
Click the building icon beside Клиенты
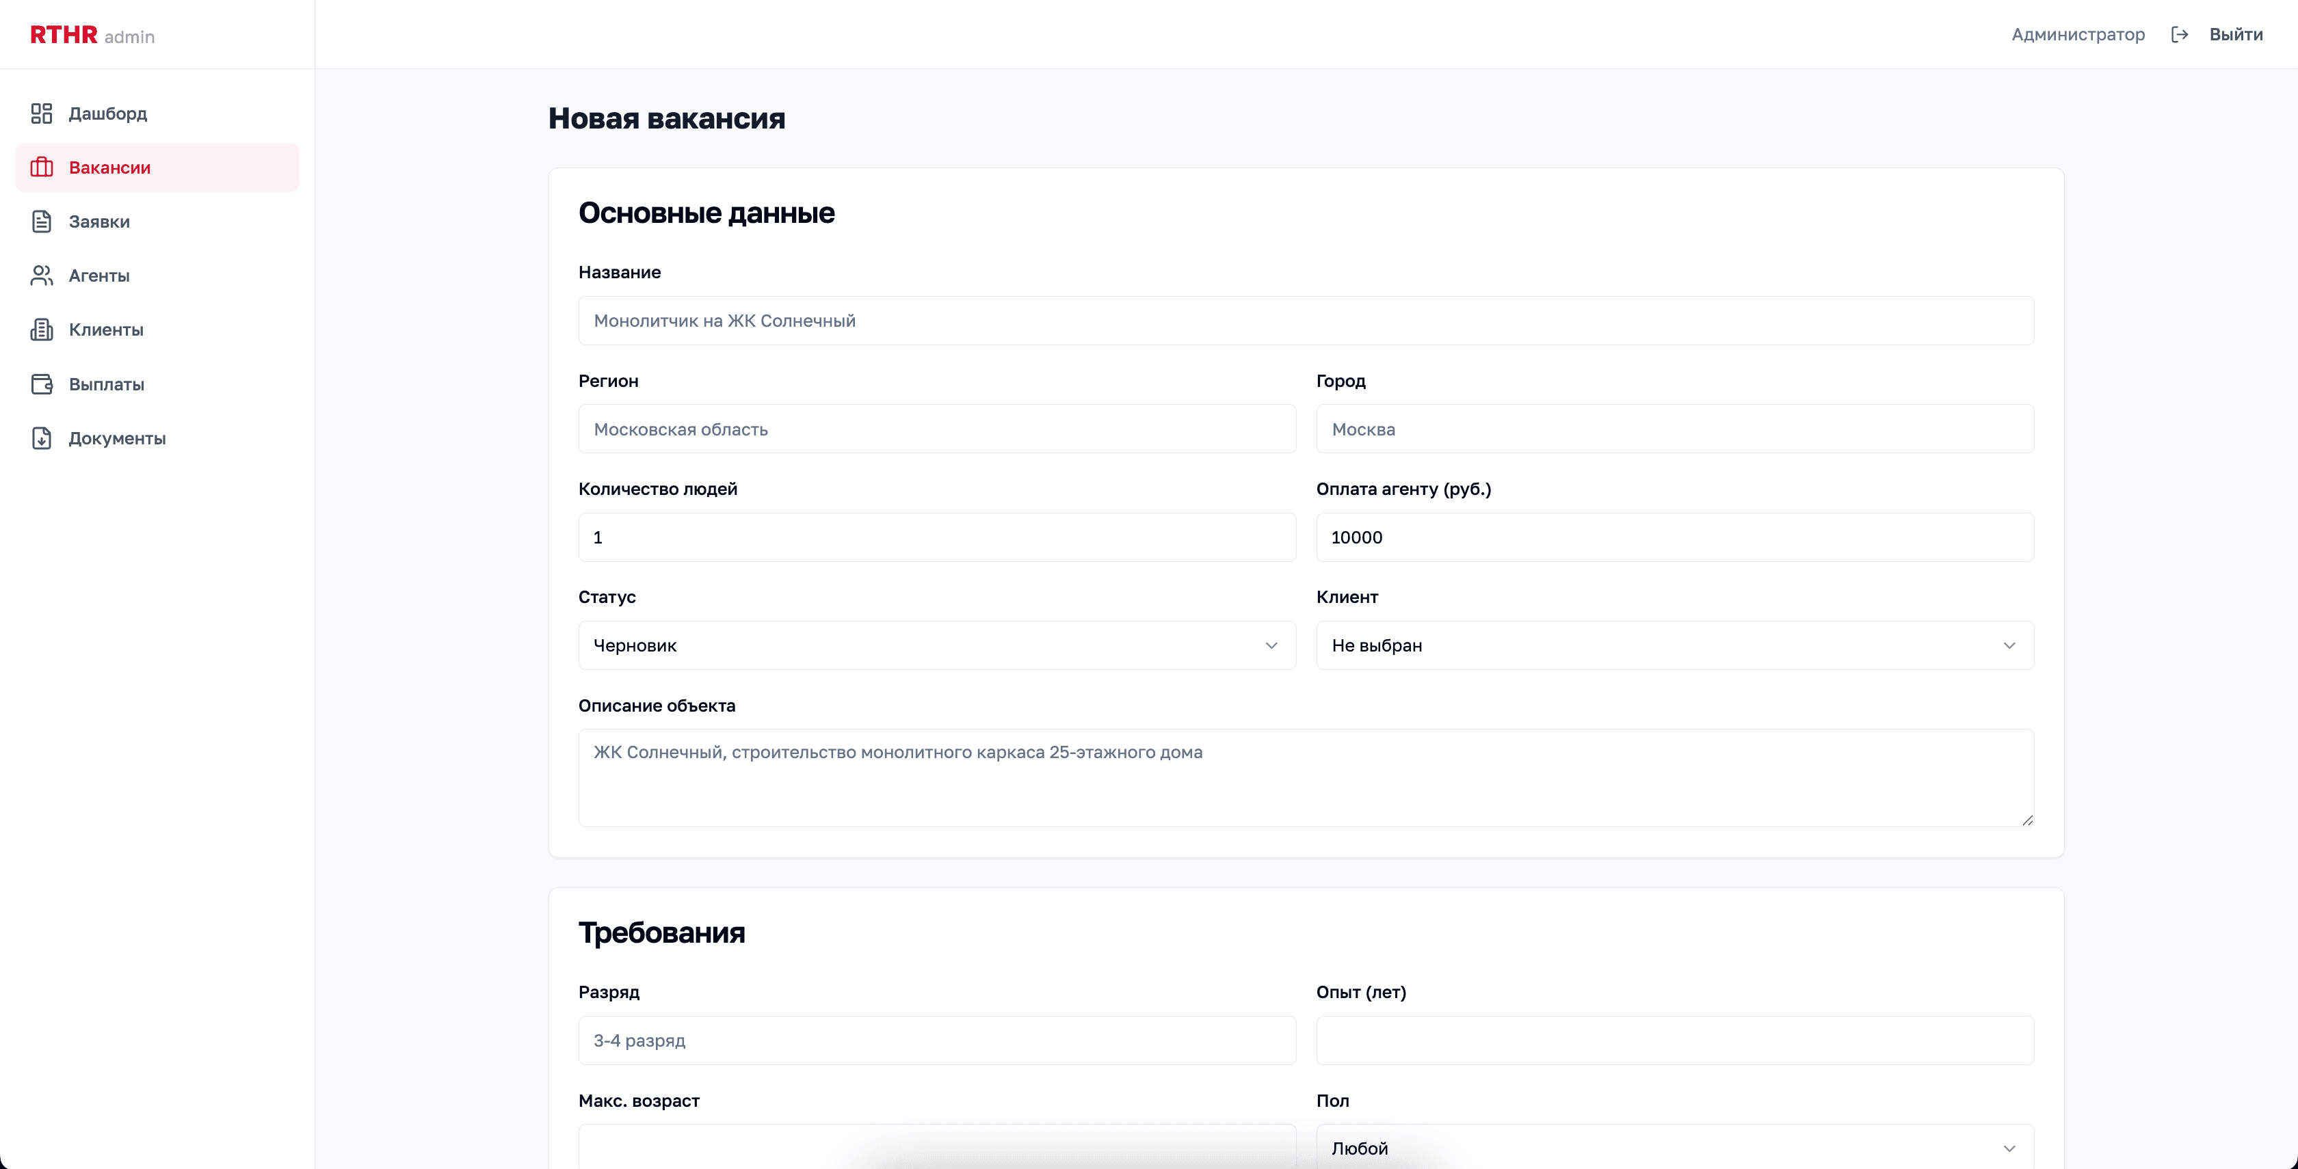tap(42, 330)
